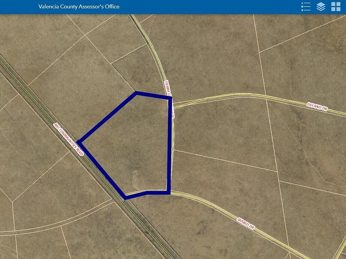Screen dimensions: 346x259
Task: Click the Valencia County Assessor's Office title
Action: pos(79,6)
